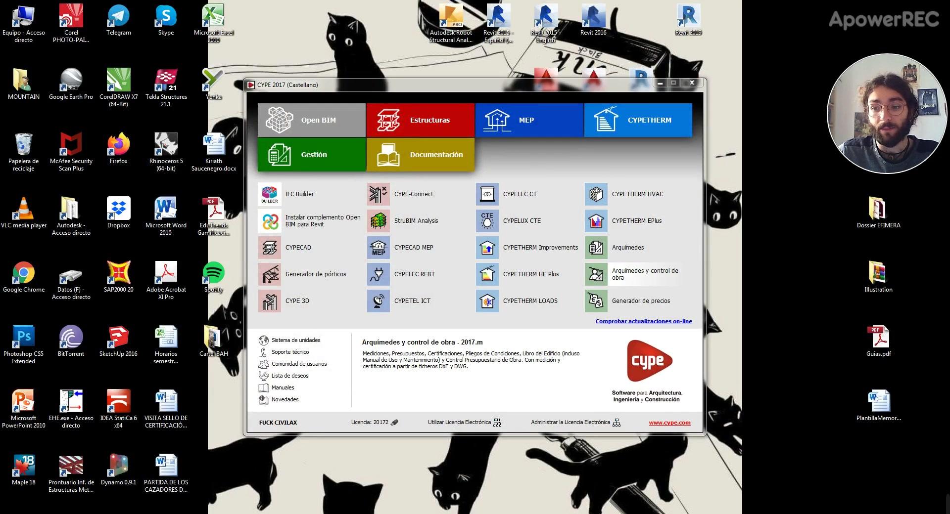Select the Open BIM category tab
Screen dimensions: 950x514
[x=312, y=120]
